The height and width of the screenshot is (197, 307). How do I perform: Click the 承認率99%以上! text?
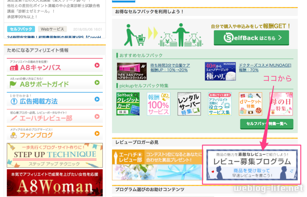(x=22, y=17)
